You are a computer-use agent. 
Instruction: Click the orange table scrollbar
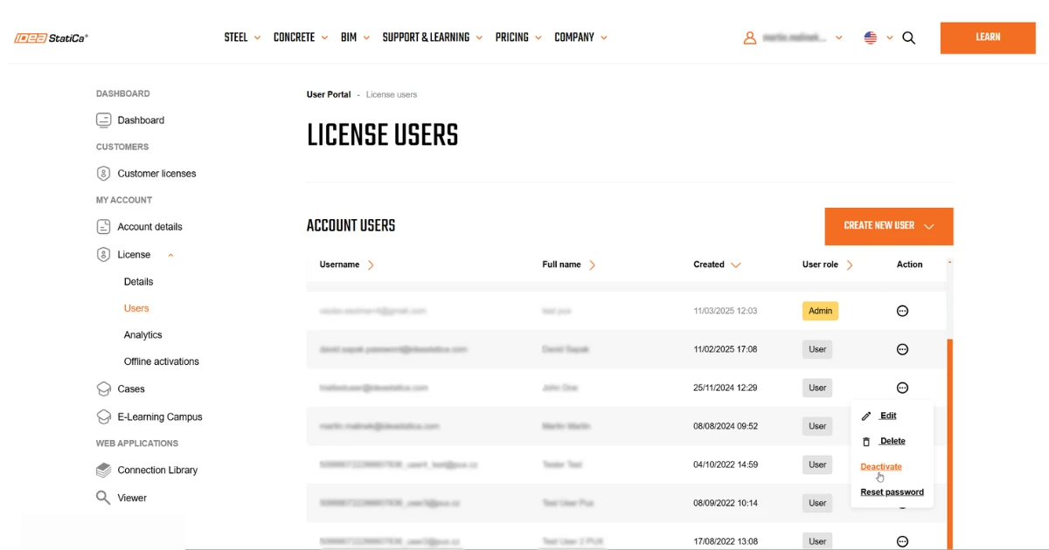click(950, 443)
